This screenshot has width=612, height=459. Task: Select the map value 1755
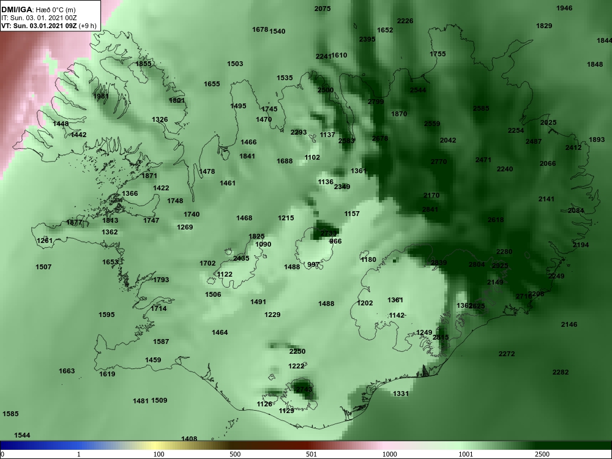click(x=438, y=54)
